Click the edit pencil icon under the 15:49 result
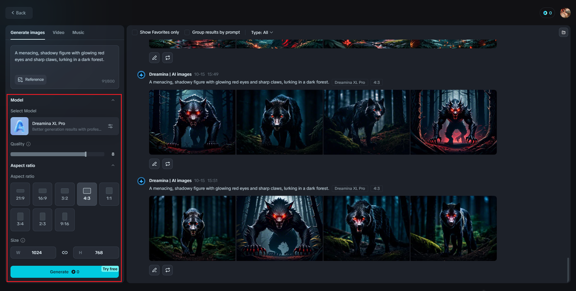The width and height of the screenshot is (576, 291). 154,164
